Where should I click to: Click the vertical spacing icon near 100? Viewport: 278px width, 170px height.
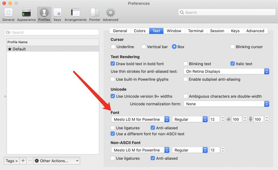(x=251, y=119)
